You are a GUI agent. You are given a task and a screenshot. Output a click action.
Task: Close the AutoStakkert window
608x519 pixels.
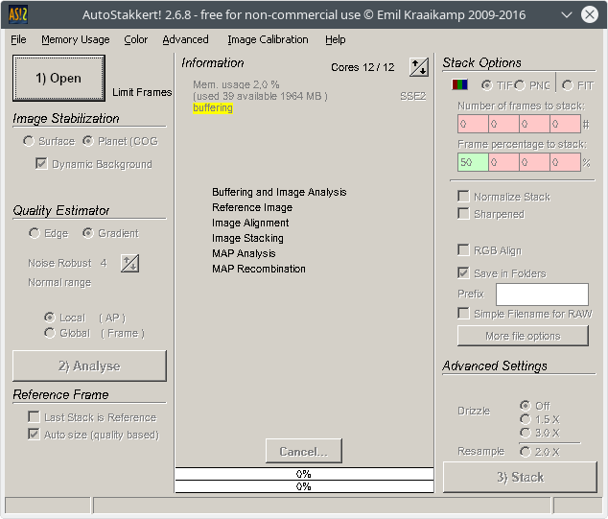(x=590, y=14)
